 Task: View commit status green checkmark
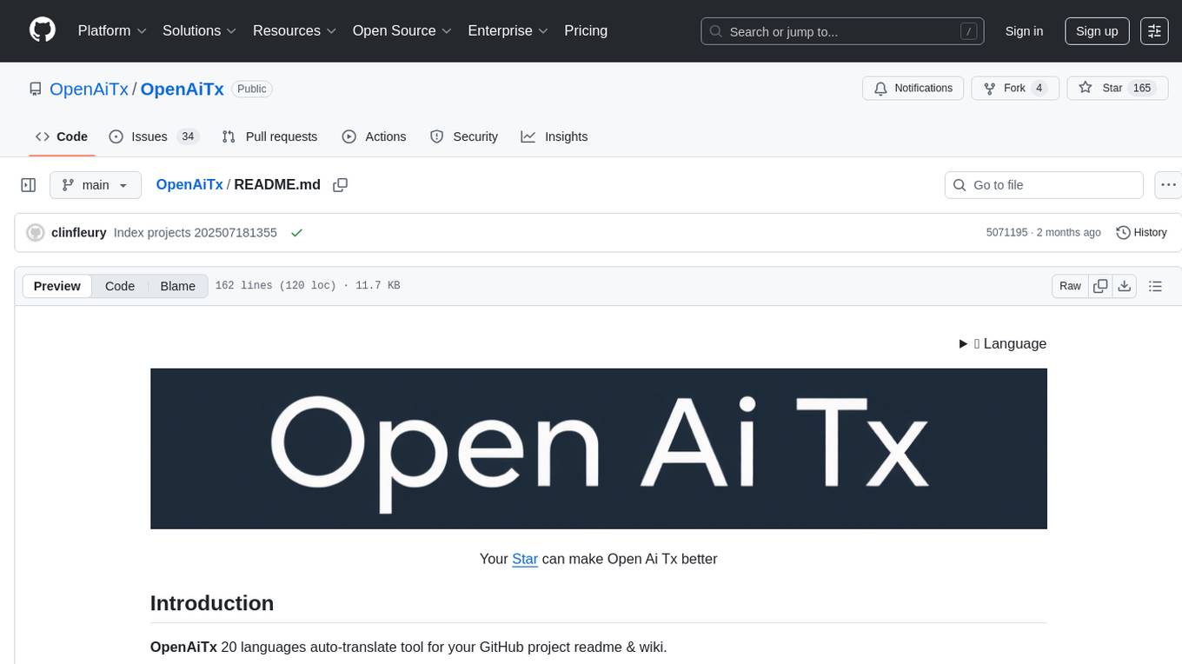coord(296,233)
